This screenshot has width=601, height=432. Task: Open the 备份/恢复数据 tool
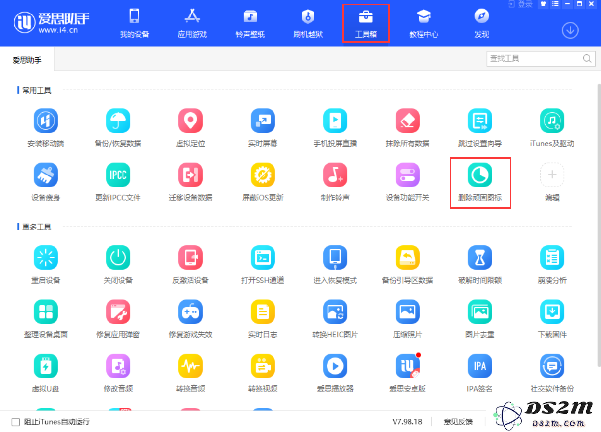(x=118, y=127)
